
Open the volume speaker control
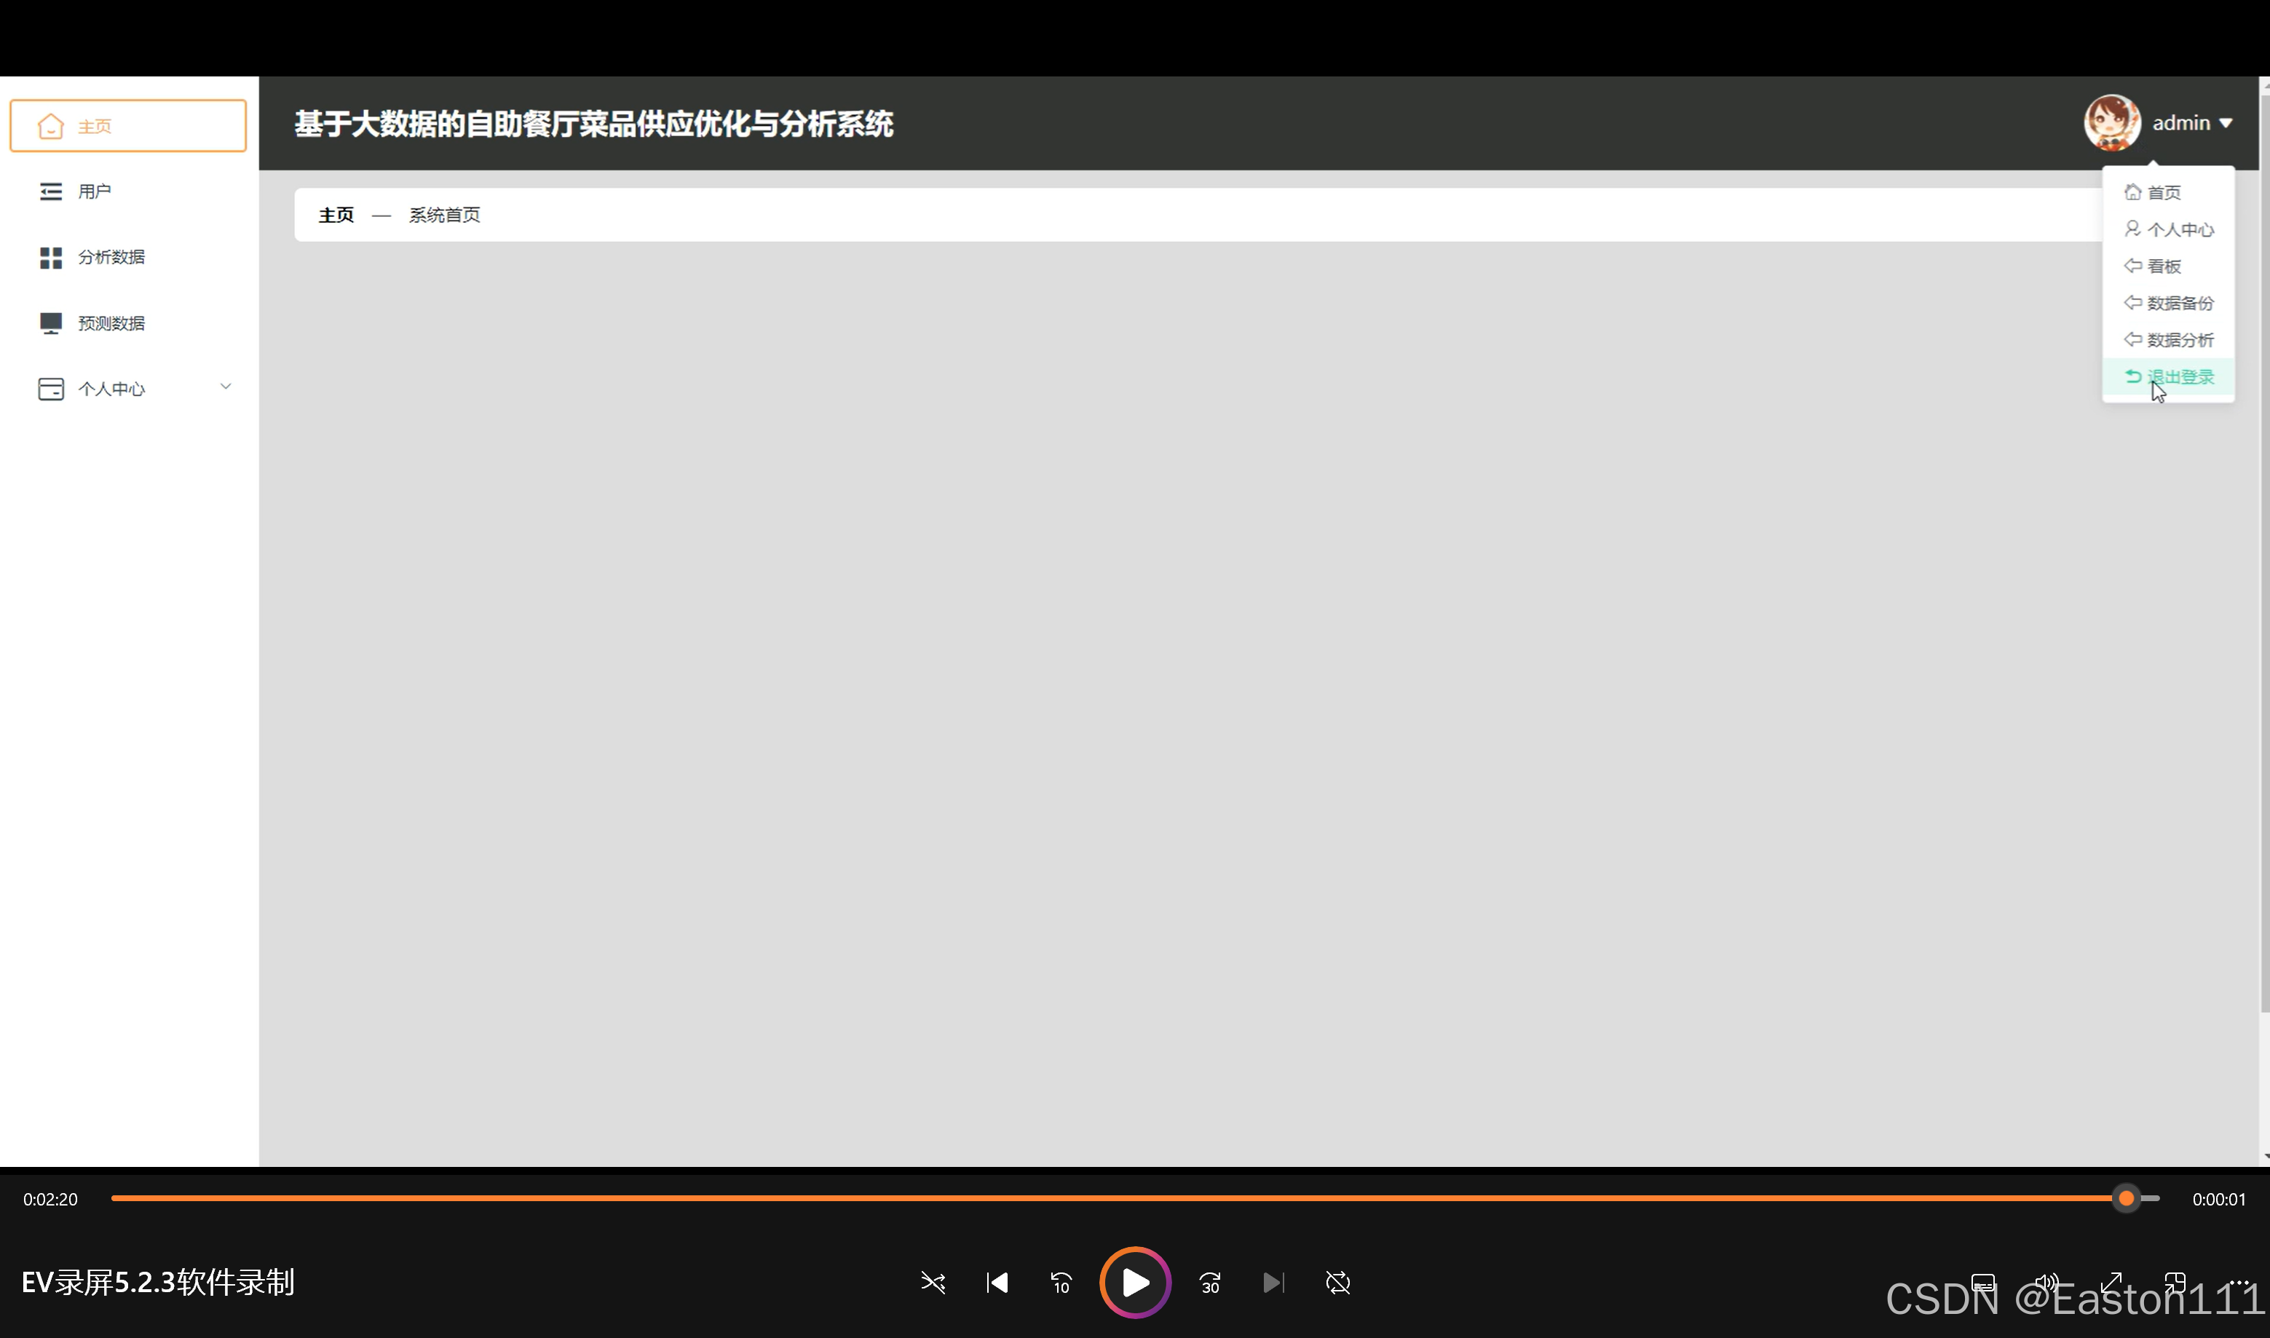2046,1282
